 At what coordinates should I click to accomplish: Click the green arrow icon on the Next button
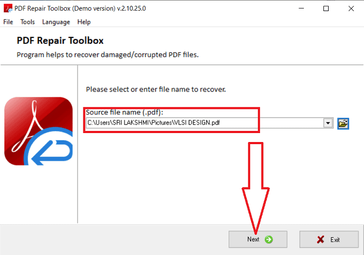269,240
